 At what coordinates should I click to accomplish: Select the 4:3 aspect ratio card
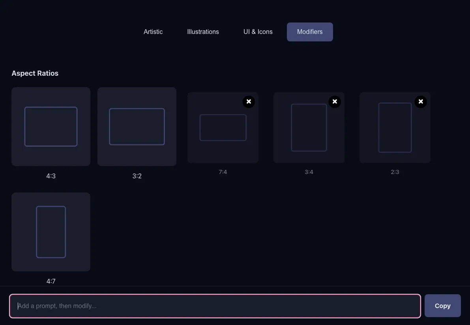point(51,126)
